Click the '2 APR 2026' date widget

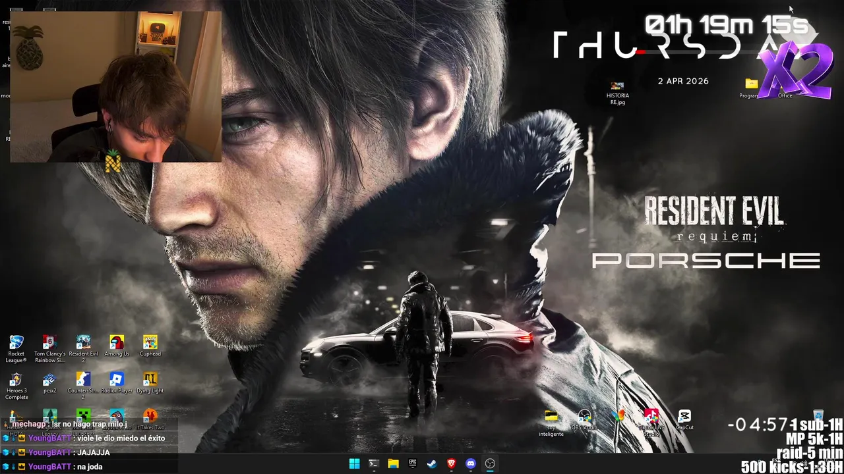click(x=683, y=81)
